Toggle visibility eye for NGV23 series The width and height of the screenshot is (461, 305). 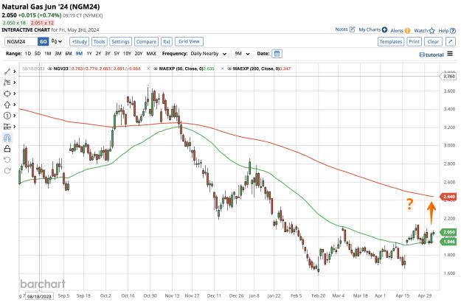pos(50,69)
